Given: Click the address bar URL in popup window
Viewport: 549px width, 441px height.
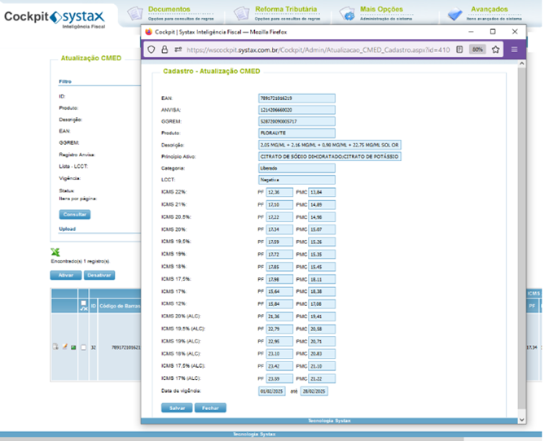Looking at the screenshot, I should tap(318, 50).
